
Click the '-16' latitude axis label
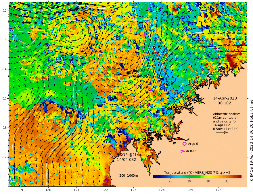point(5,128)
